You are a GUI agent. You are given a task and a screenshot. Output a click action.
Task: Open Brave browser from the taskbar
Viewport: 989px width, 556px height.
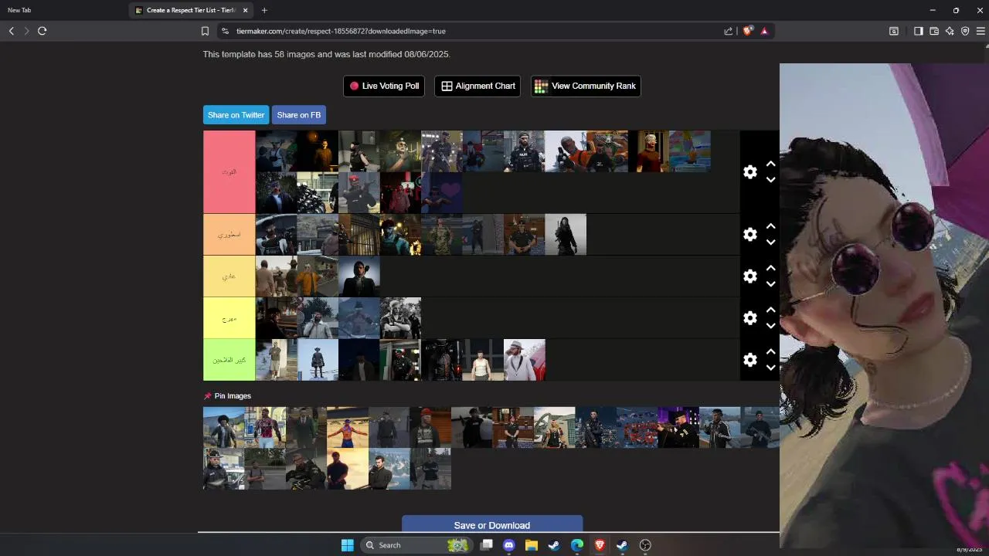click(x=600, y=545)
